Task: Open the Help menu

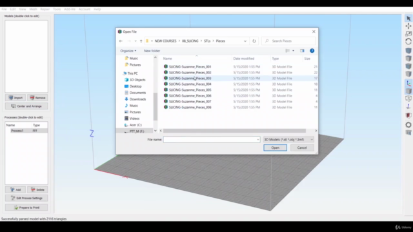Action: point(97,9)
